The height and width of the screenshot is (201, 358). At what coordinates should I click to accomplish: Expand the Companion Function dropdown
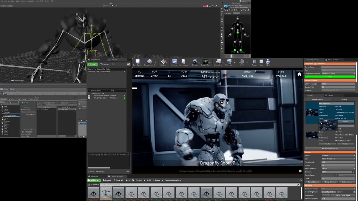click(338, 73)
